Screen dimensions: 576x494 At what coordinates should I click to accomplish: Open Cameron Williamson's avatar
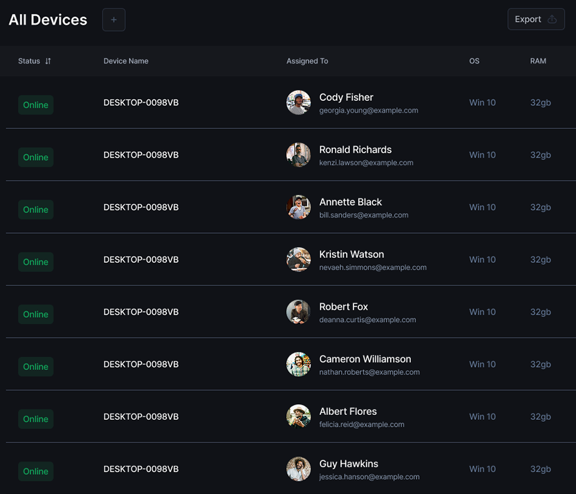tap(299, 364)
